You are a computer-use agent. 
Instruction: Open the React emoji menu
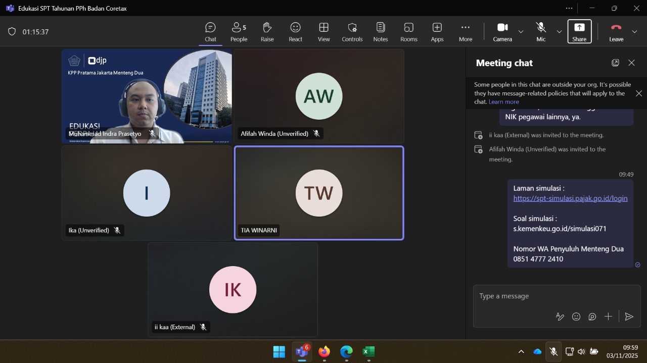click(295, 32)
